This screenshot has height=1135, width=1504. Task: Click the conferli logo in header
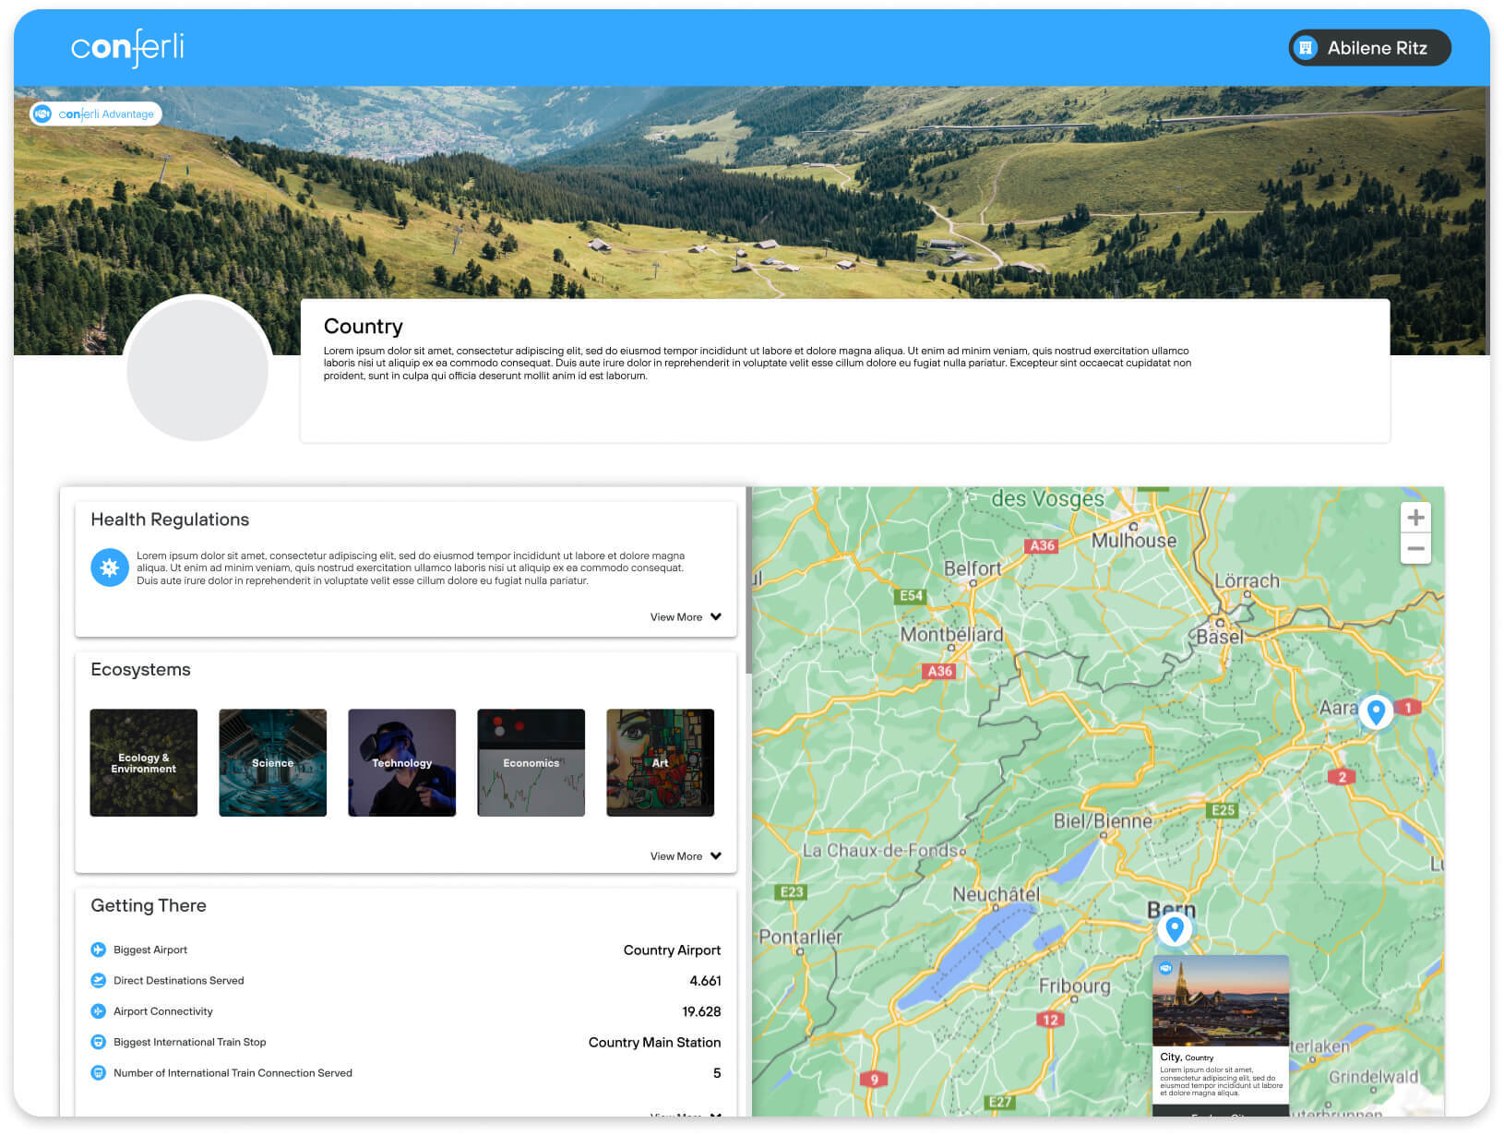127,48
